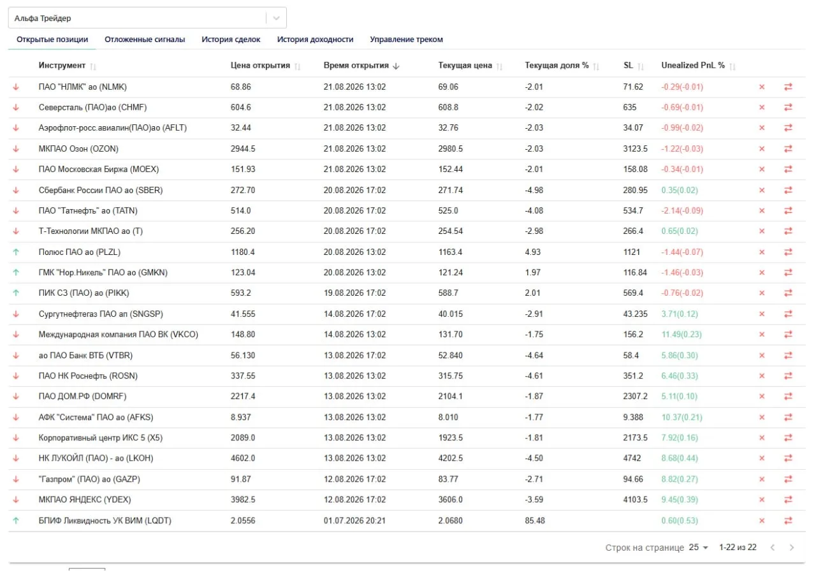
Task: Click the current price 4202.5 for LKOH
Action: 451,458
